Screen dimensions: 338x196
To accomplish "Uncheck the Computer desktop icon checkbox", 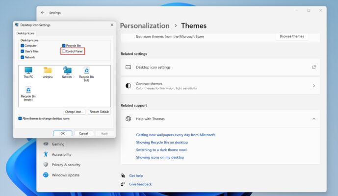I will [23, 46].
